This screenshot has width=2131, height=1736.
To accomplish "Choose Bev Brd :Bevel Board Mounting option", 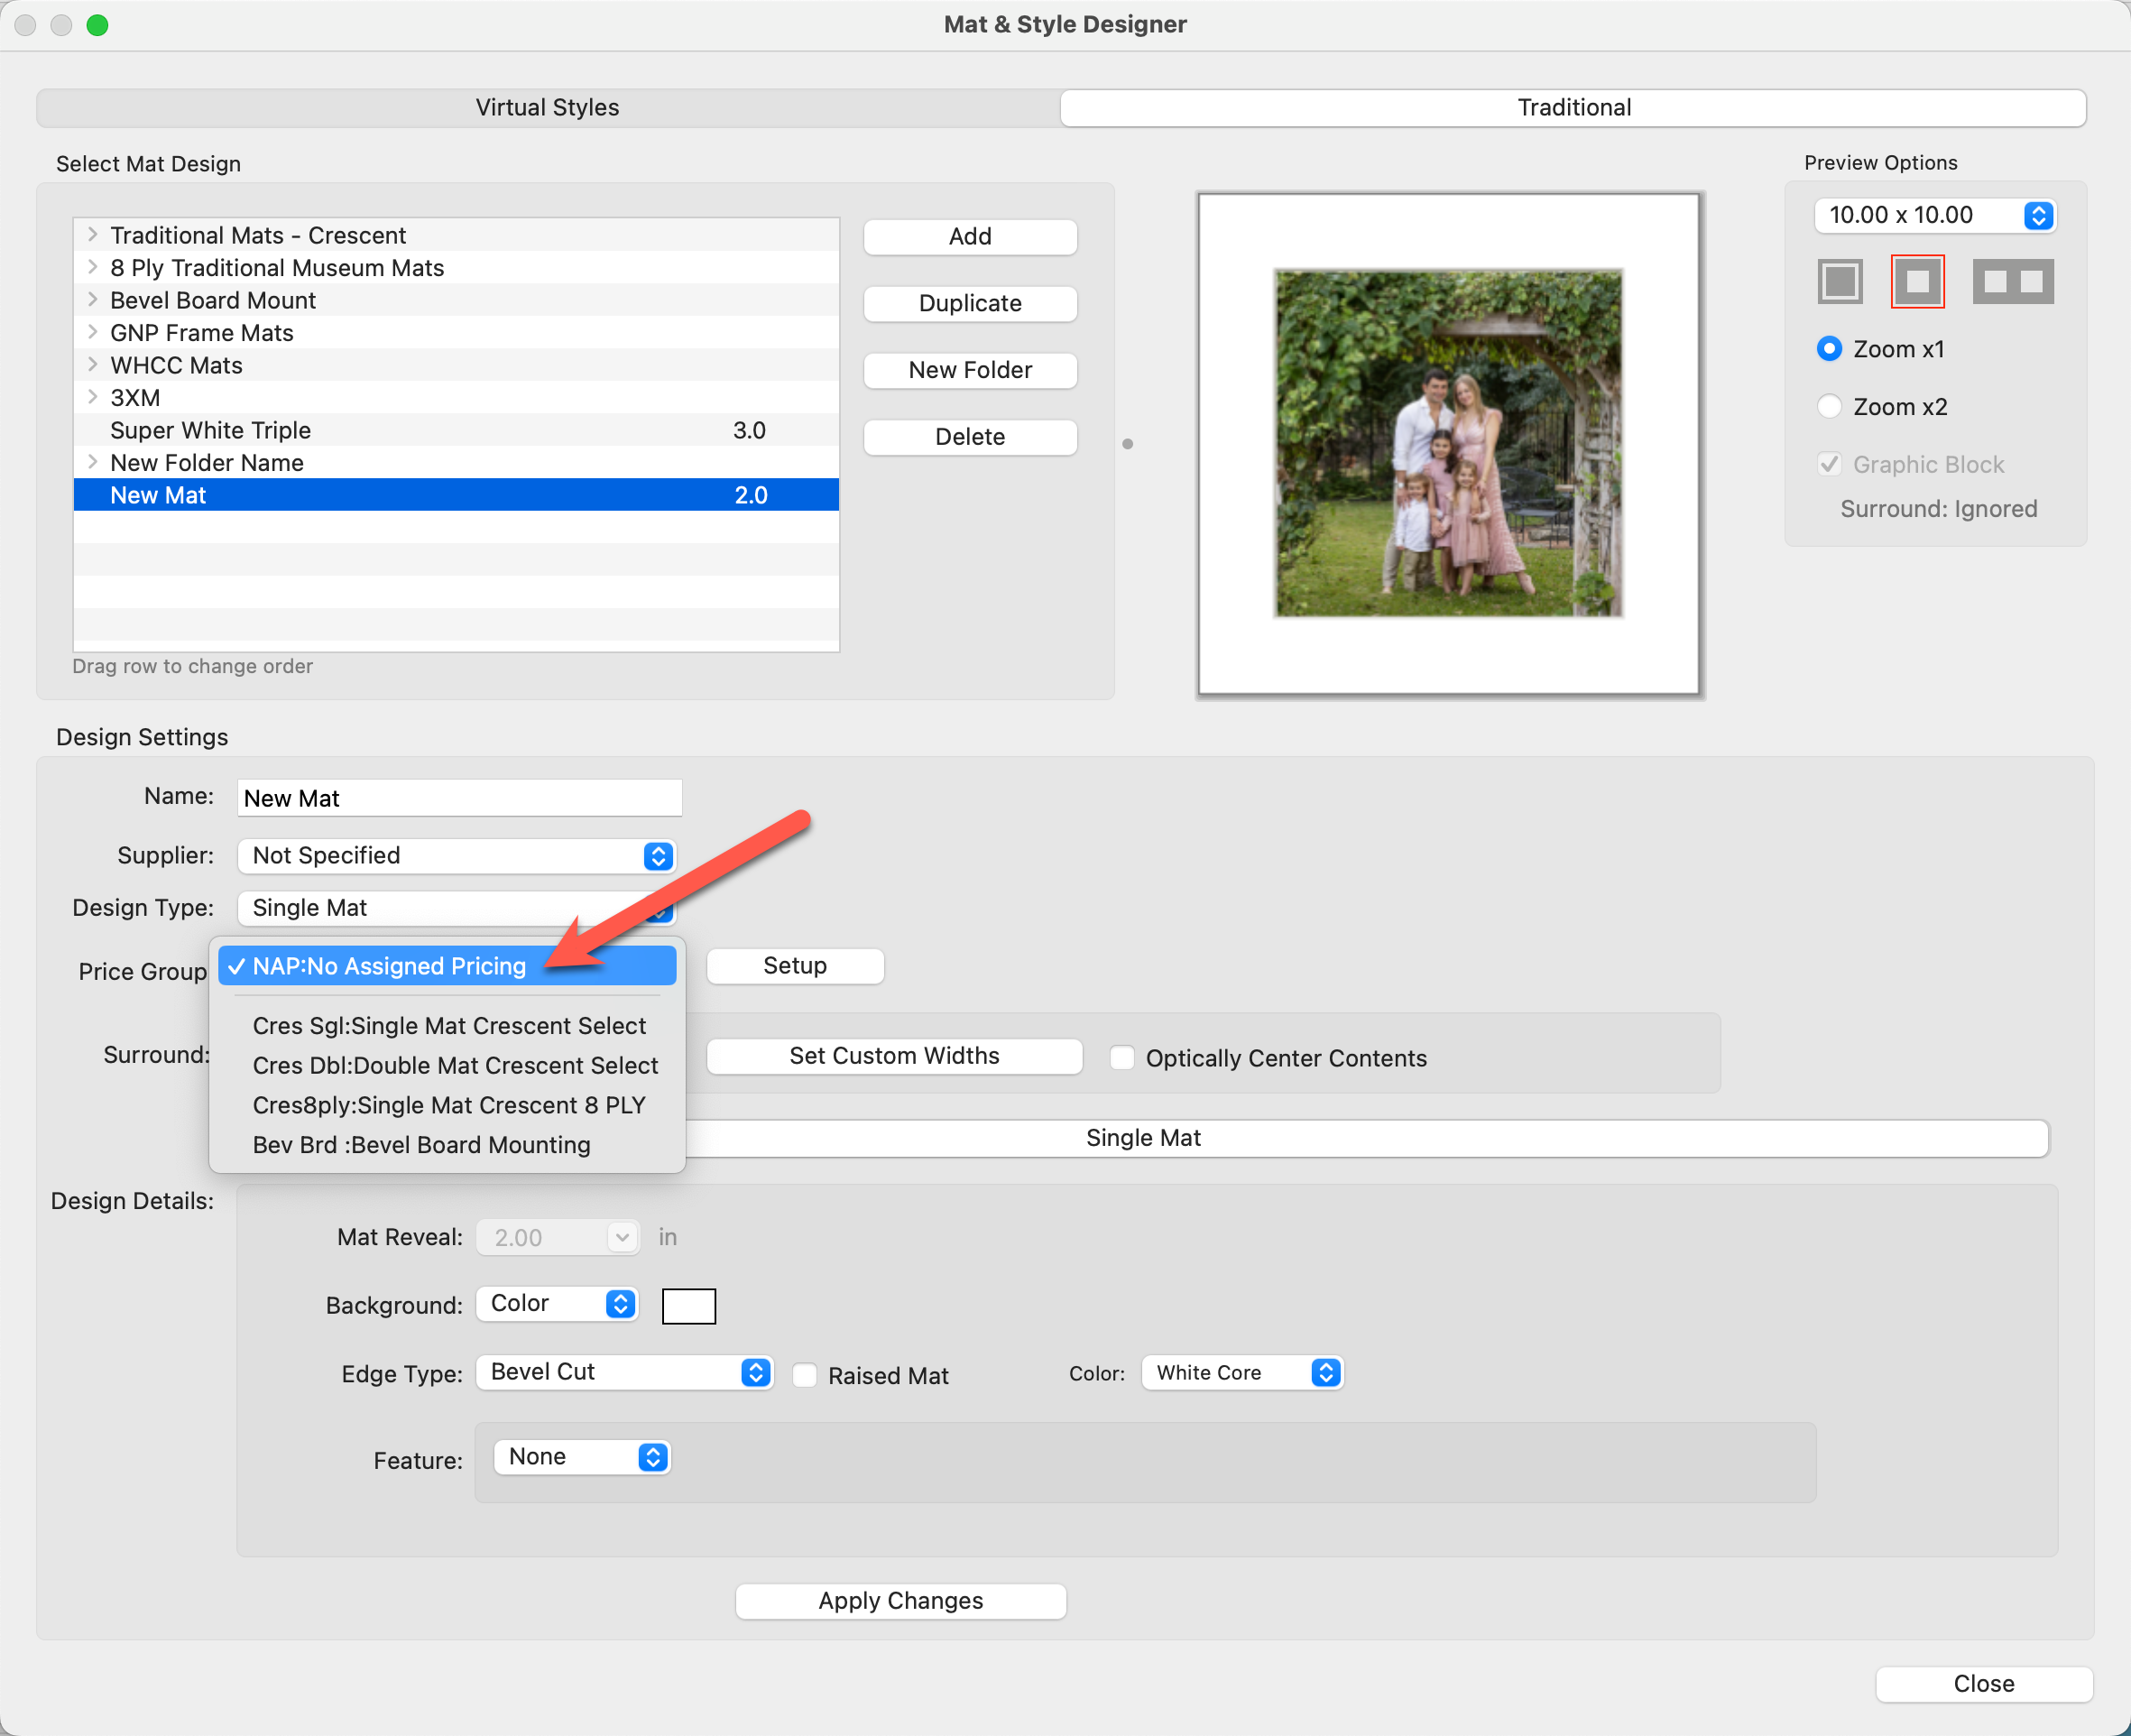I will pyautogui.click(x=421, y=1145).
